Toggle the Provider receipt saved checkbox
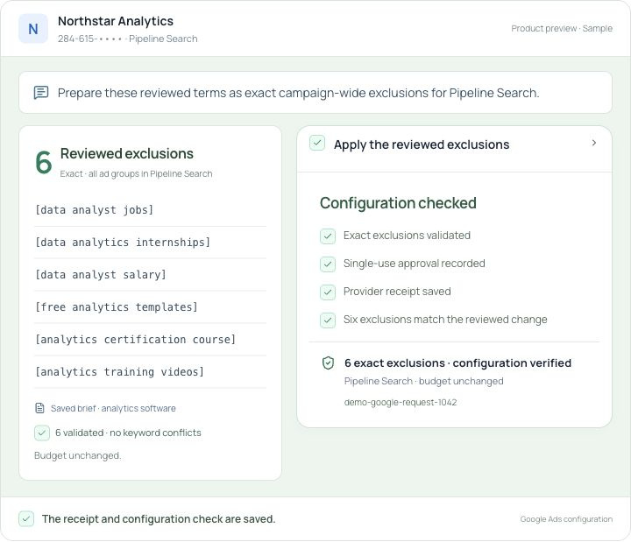Viewport: 631px width, 542px height. [328, 292]
